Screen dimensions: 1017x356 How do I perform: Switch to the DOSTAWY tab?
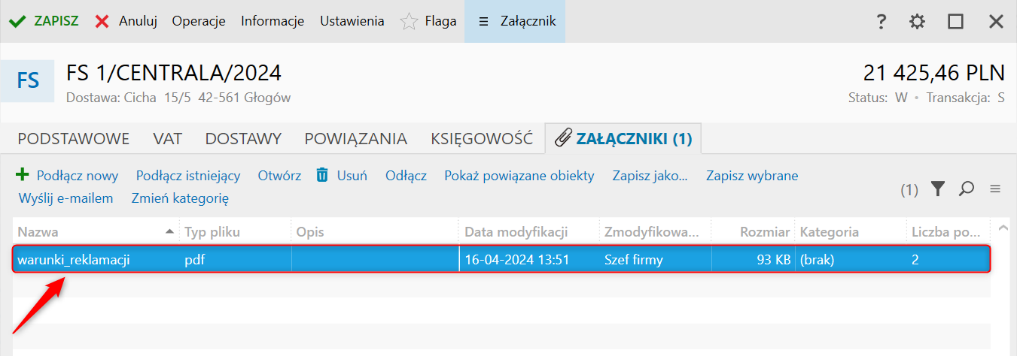pyautogui.click(x=243, y=138)
